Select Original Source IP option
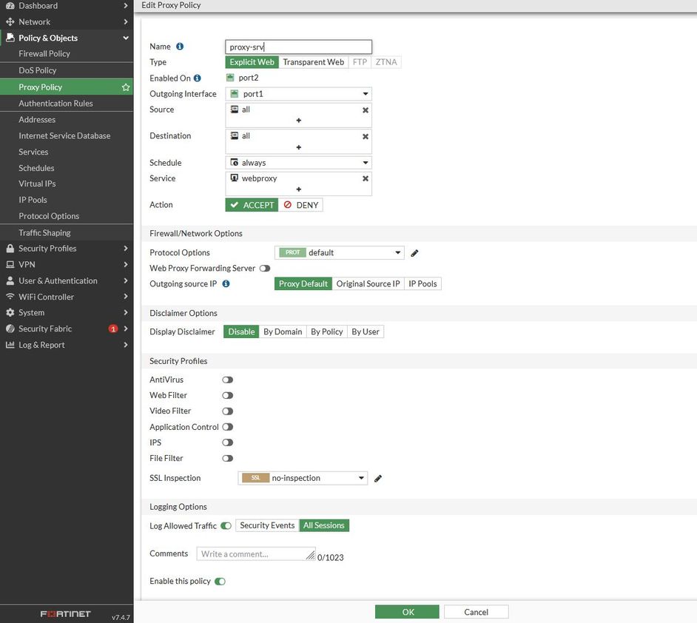This screenshot has width=697, height=623. click(x=368, y=283)
